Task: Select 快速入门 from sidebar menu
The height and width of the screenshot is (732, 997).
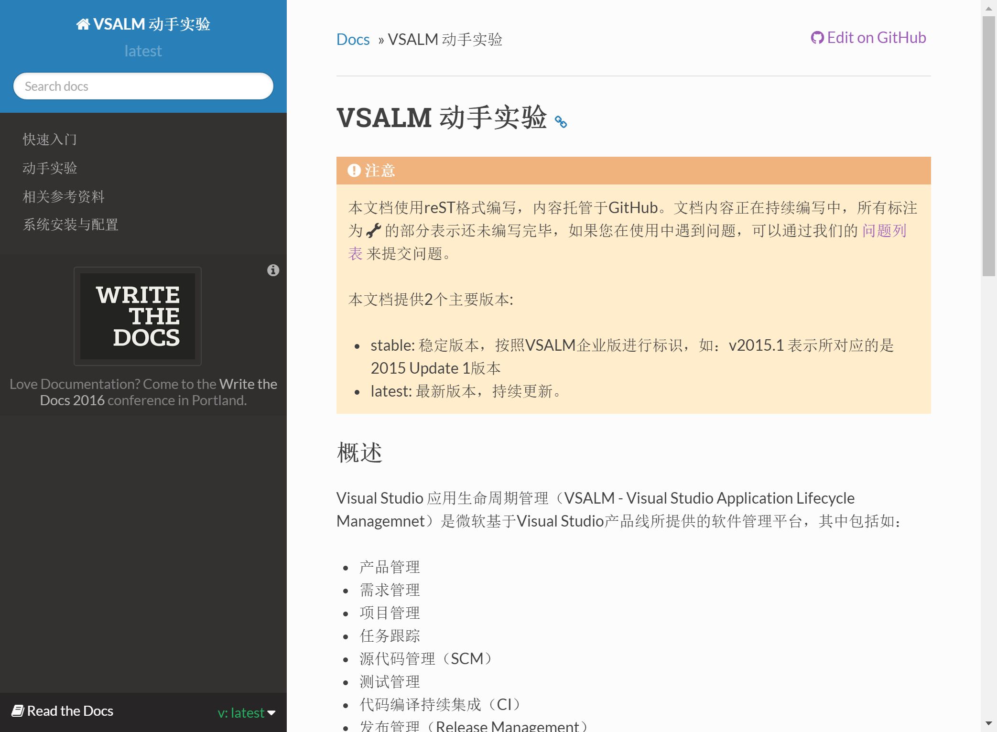Action: 51,139
